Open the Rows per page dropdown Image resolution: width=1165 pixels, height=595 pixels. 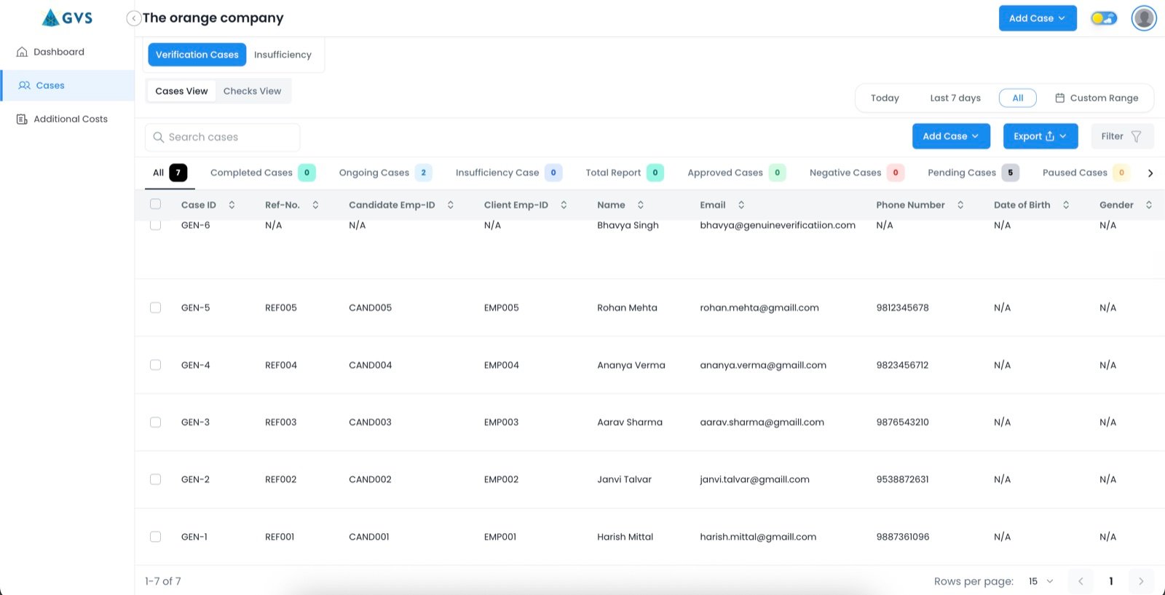1040,581
